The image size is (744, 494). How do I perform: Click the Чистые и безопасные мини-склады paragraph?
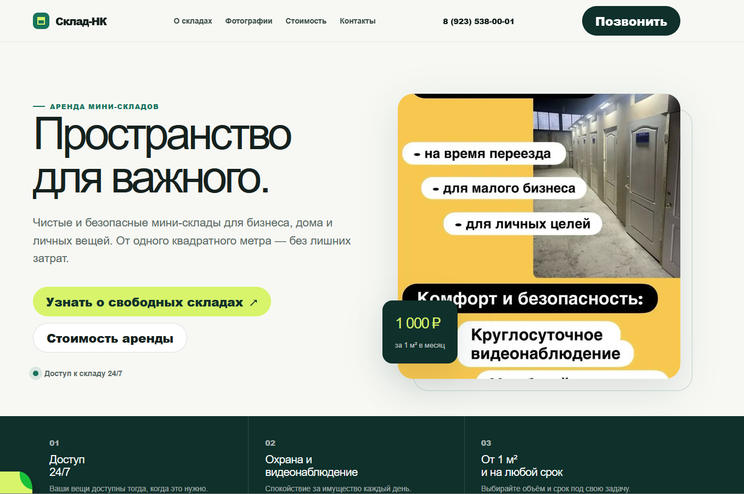tap(192, 240)
